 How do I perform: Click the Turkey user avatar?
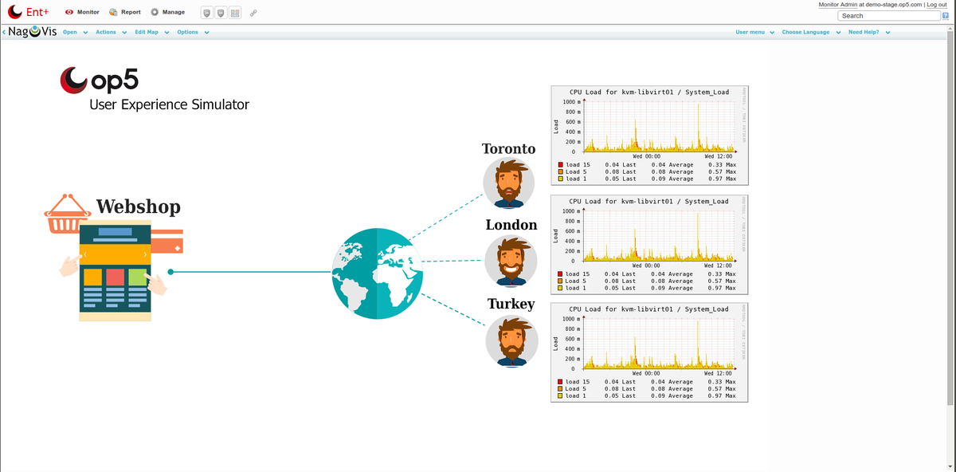510,340
